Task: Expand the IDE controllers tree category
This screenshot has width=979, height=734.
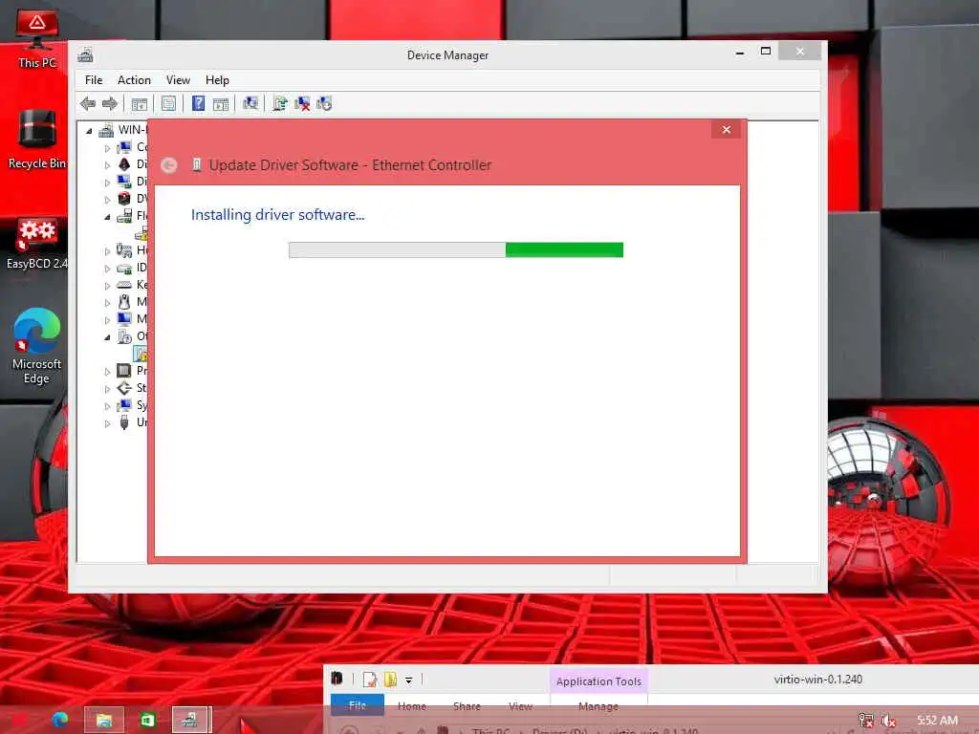Action: [x=107, y=269]
